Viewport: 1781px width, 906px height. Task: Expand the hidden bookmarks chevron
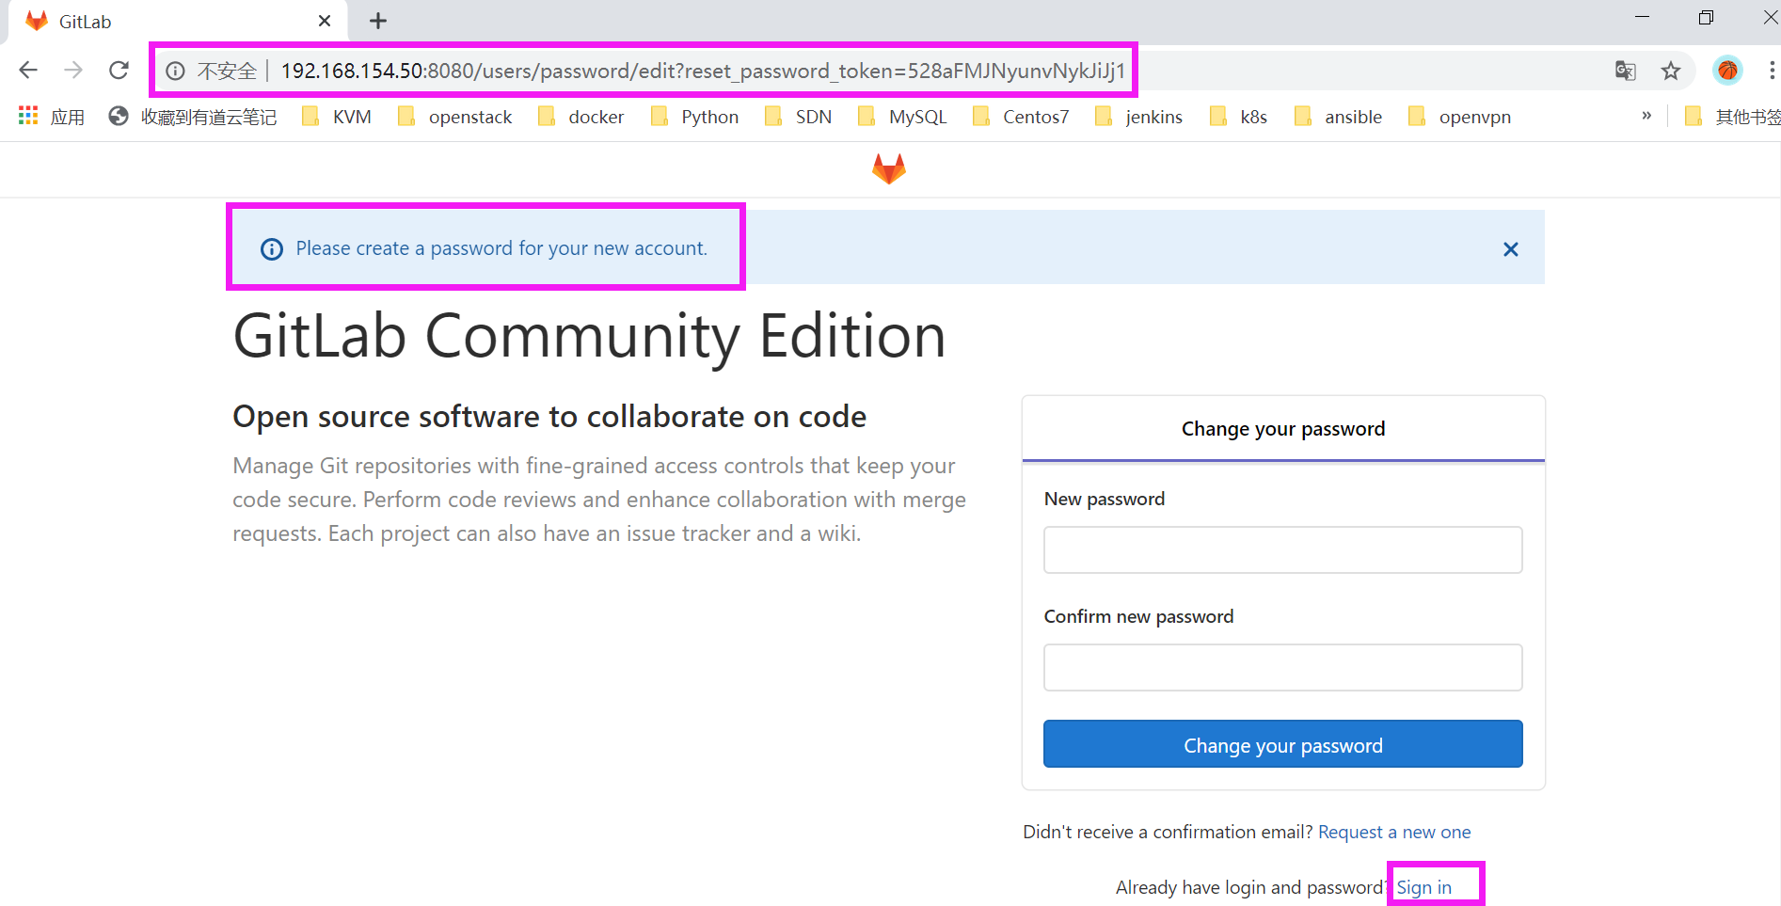click(1646, 116)
